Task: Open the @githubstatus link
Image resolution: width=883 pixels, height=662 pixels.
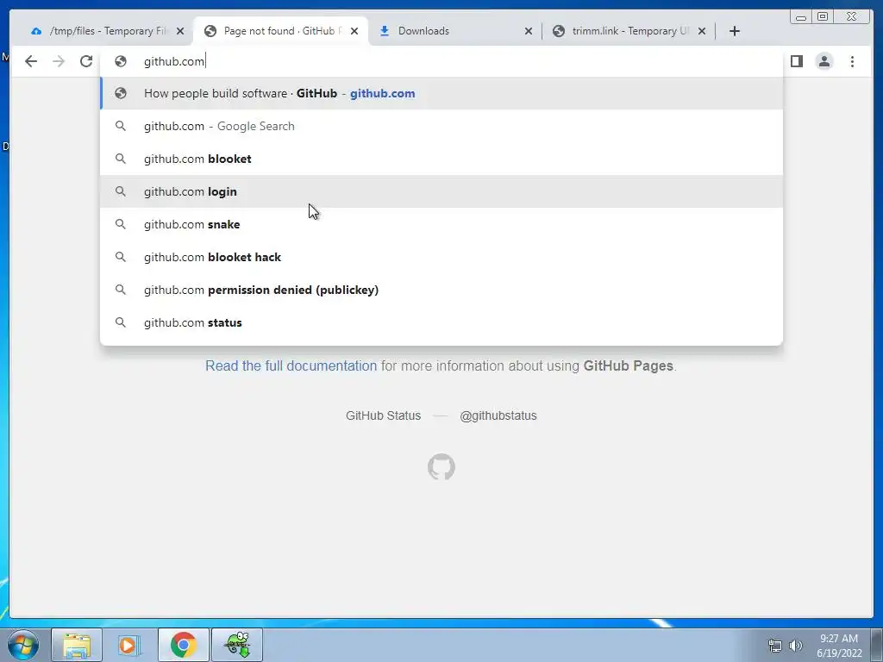Action: [x=498, y=415]
